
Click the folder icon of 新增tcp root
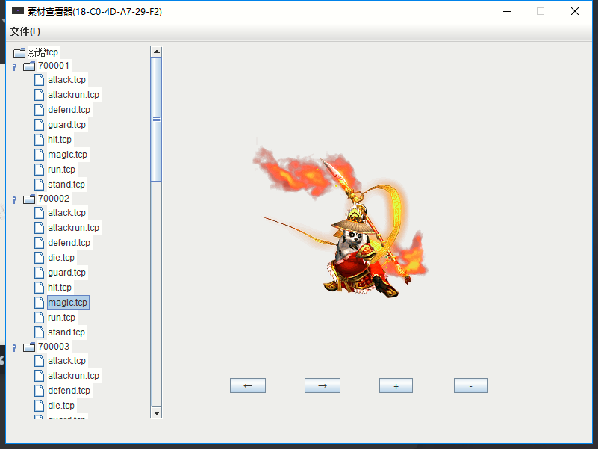coord(19,52)
